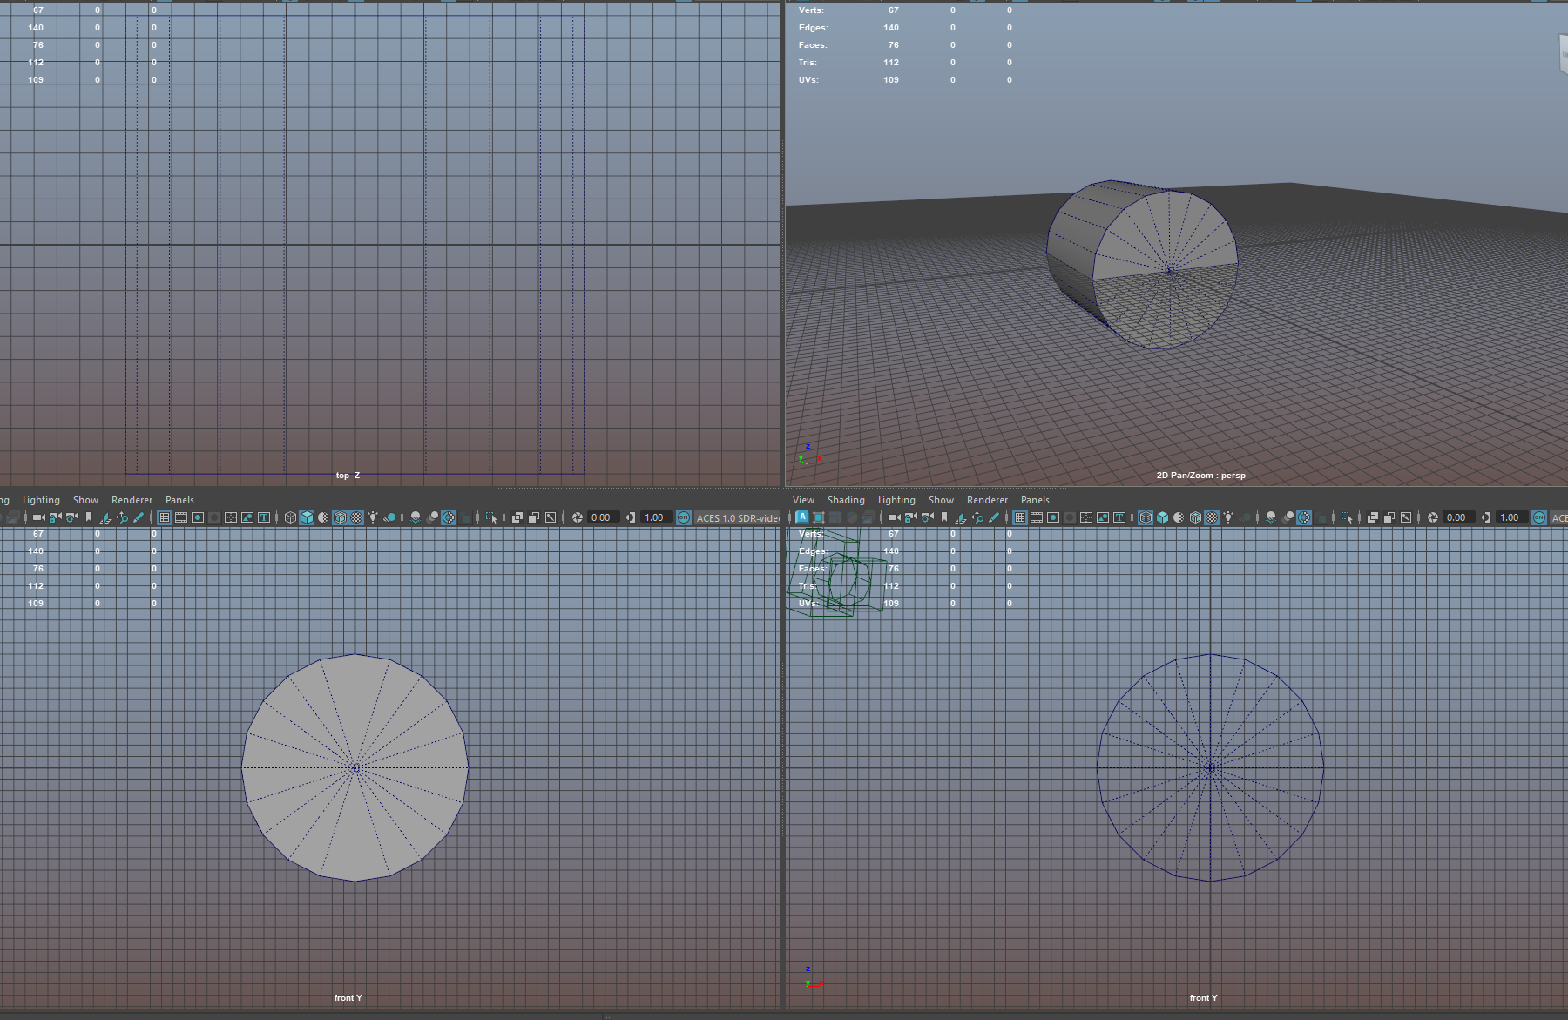Open the Panels menu in bottom-left panel

click(179, 500)
